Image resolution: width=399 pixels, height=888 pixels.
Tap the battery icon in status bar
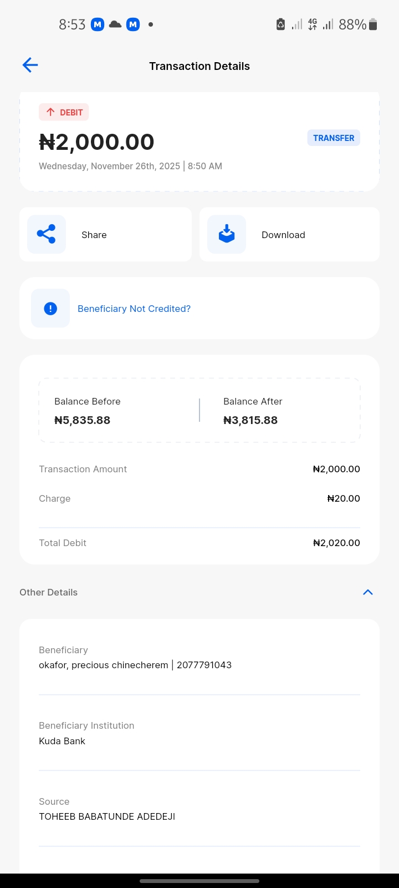coord(373,24)
